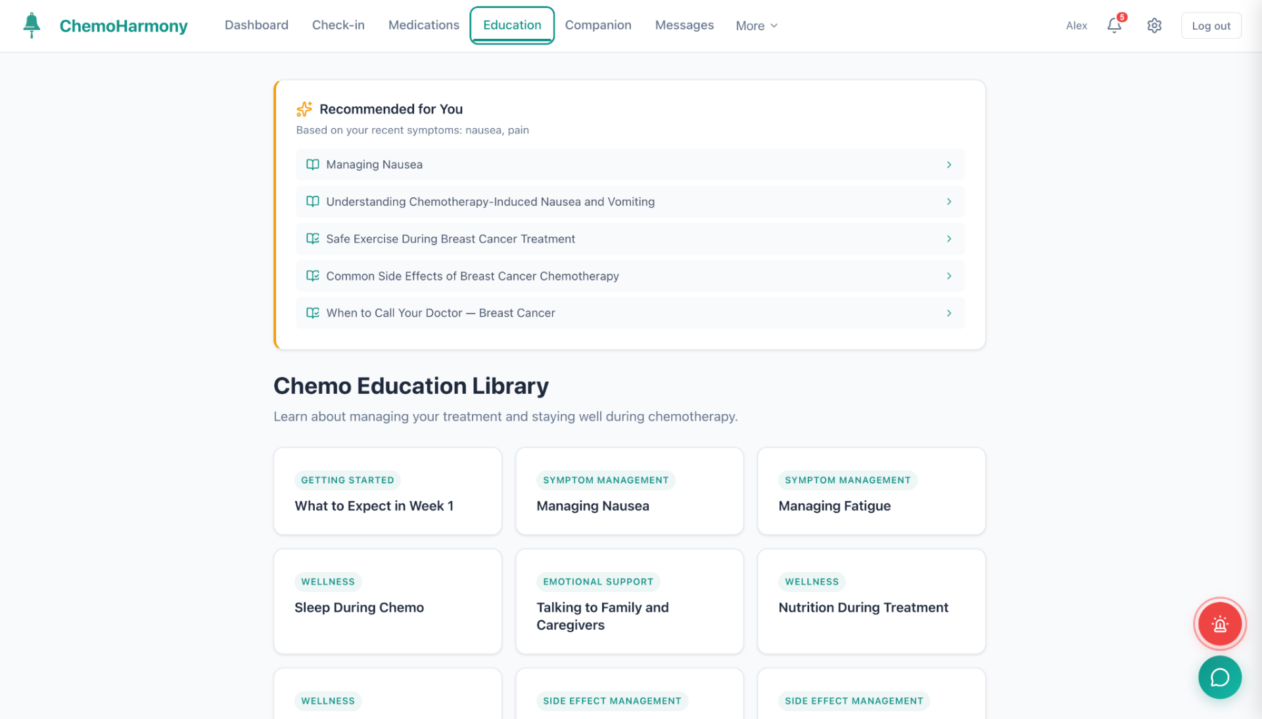Image resolution: width=1262 pixels, height=719 pixels.
Task: Open the Safe Exercise During Breast Cancer Treatment article
Action: click(630, 239)
